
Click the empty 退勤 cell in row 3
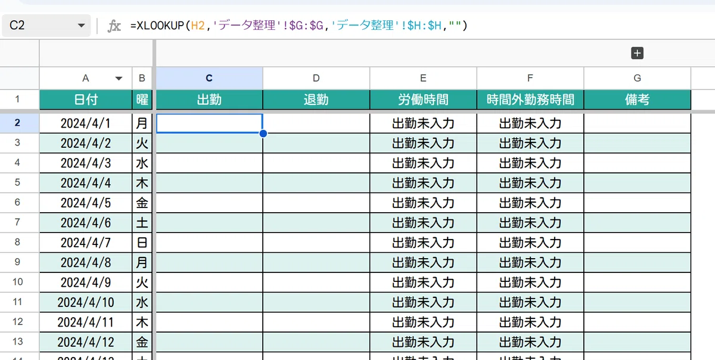pyautogui.click(x=316, y=143)
